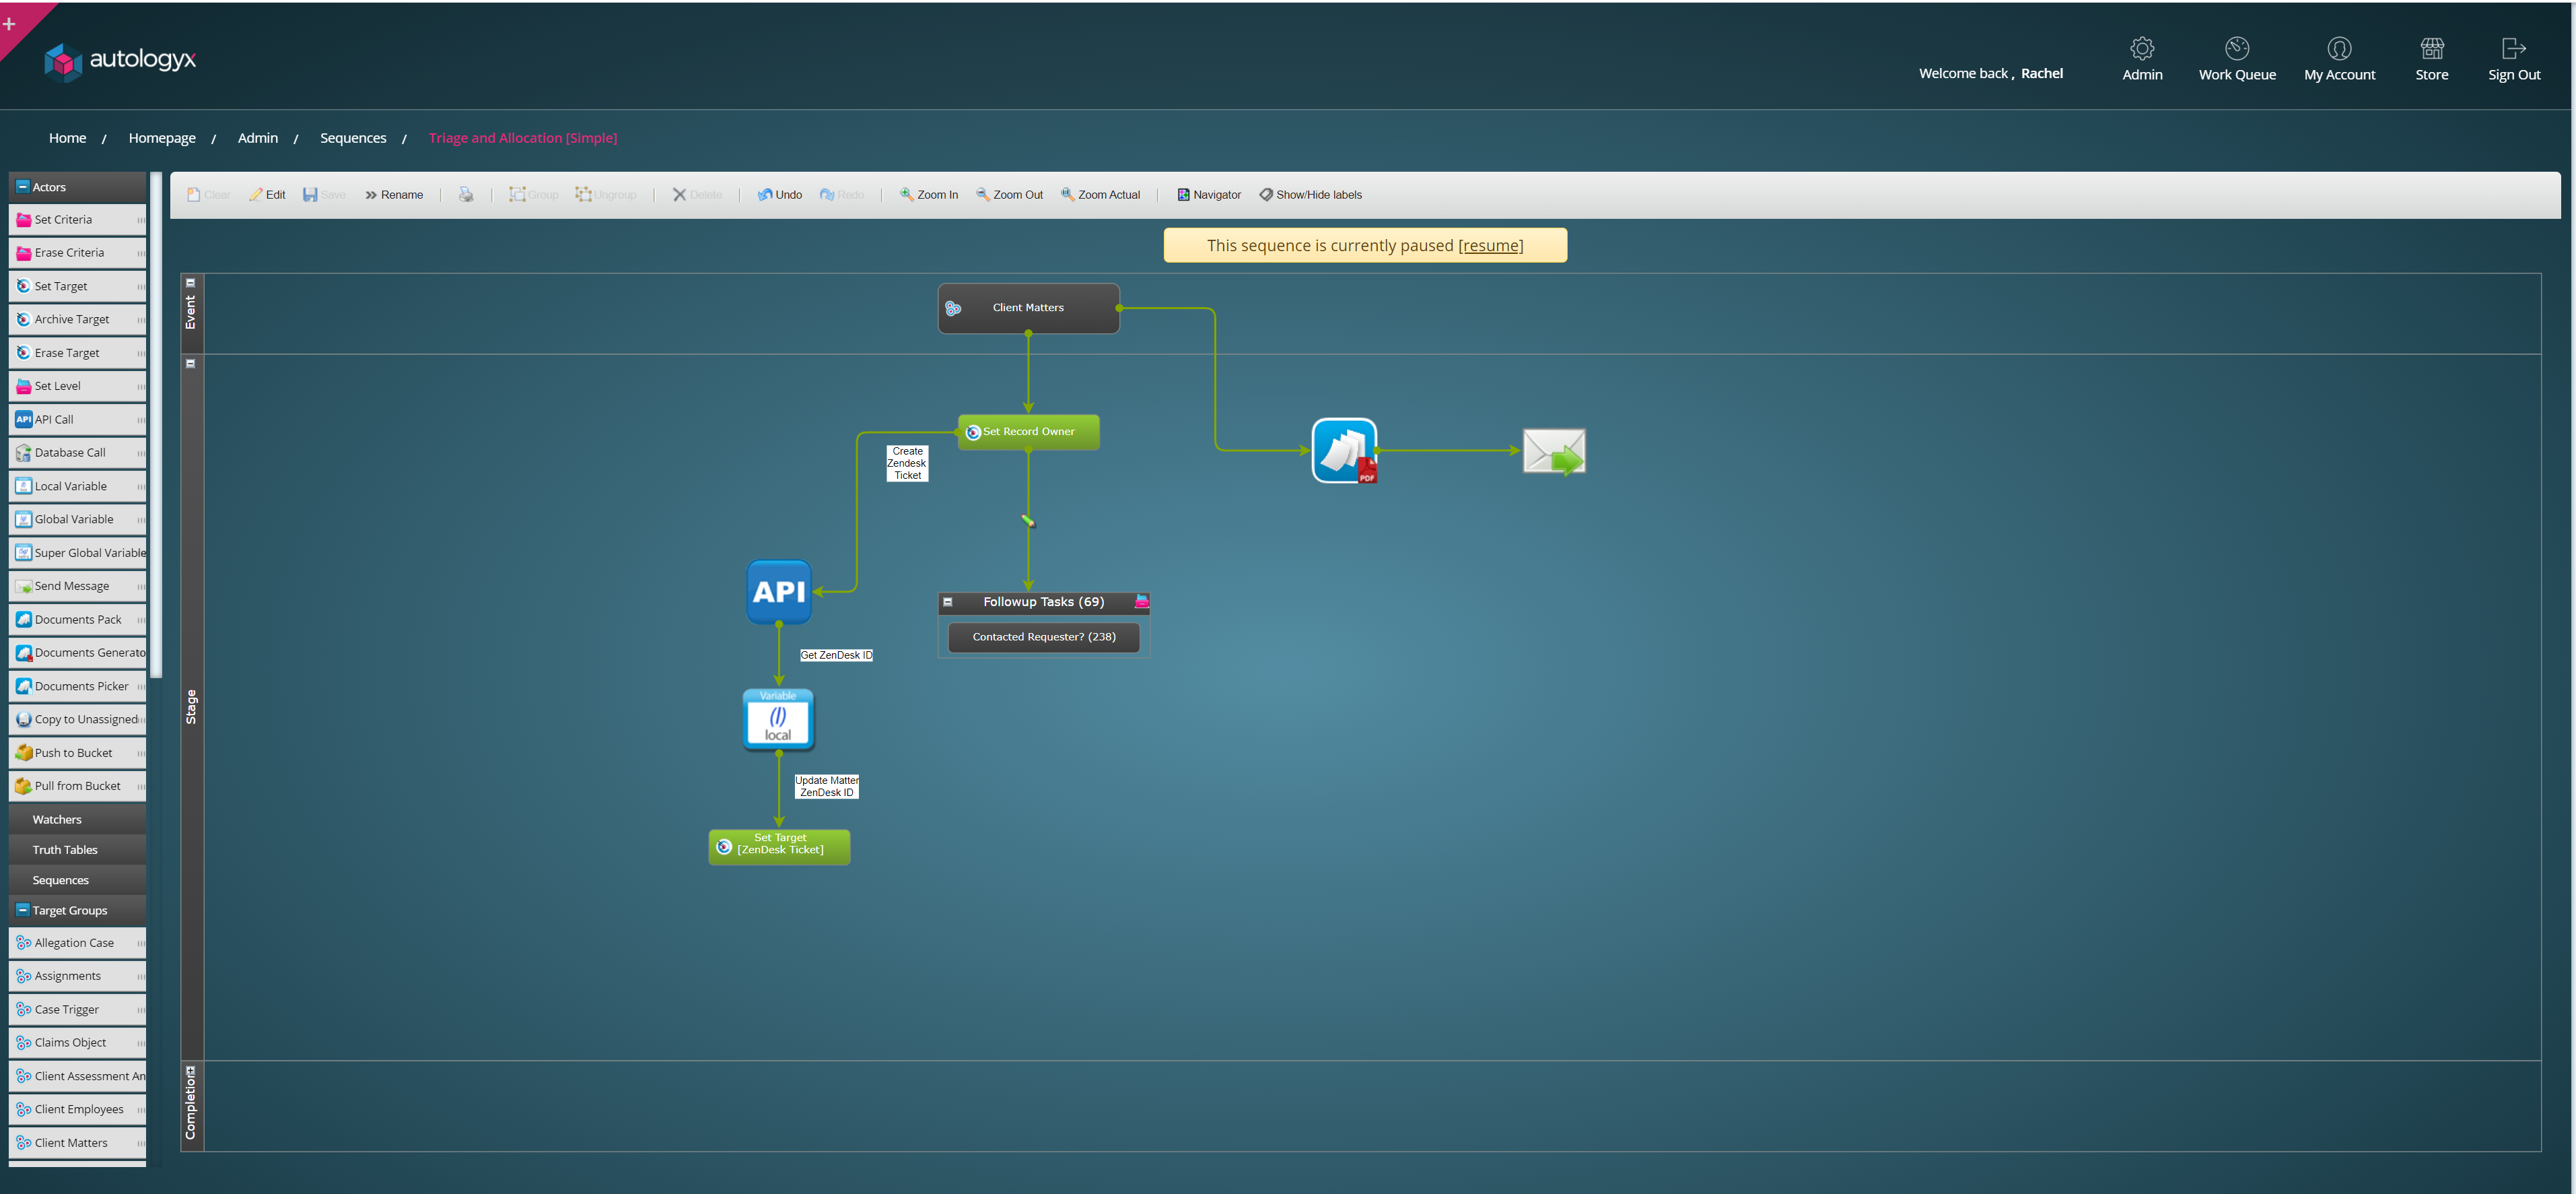Screen dimensions: 2576x1194
Task: Collapse the Target Groups section
Action: point(23,910)
